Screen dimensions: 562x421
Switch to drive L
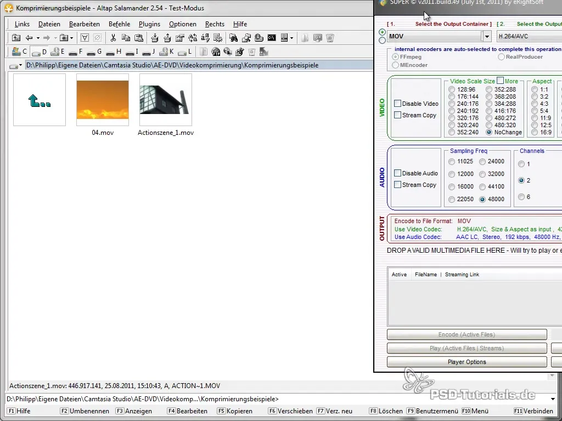pyautogui.click(x=185, y=52)
